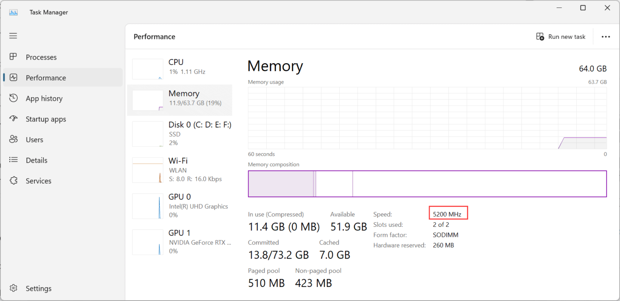Click the Run new task button
Image resolution: width=620 pixels, height=301 pixels.
(x=561, y=37)
